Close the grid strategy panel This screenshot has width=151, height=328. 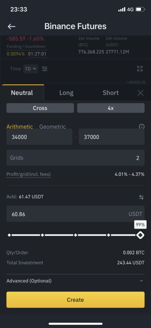click(x=140, y=93)
